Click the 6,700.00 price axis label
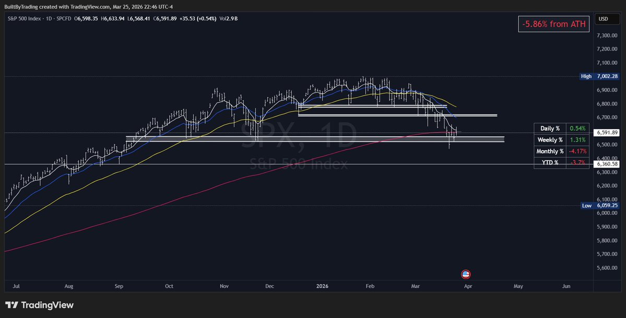This screenshot has height=318, width=626. [607, 117]
